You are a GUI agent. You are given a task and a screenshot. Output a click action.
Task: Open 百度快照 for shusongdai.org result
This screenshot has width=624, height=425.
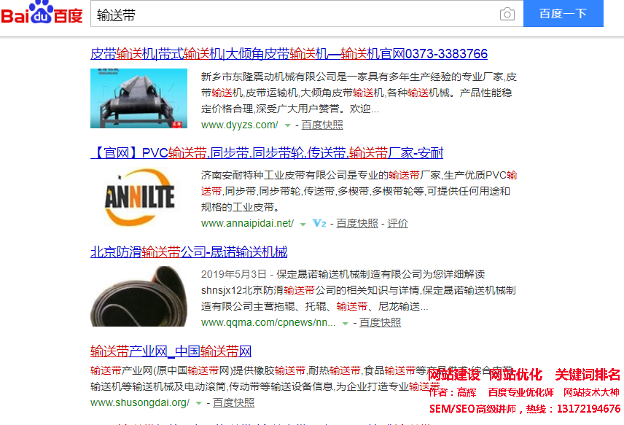tap(233, 402)
